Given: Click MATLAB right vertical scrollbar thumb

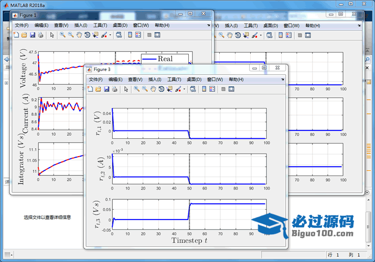Looking at the screenshot, I should (x=368, y=227).
